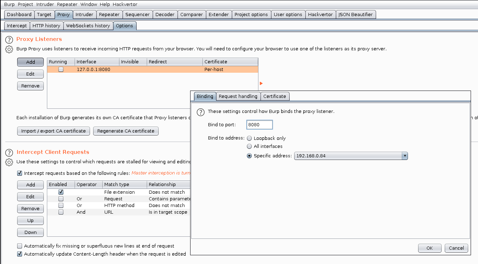478x264 pixels.
Task: Click Remove button for intercept rules
Action: coord(30,208)
